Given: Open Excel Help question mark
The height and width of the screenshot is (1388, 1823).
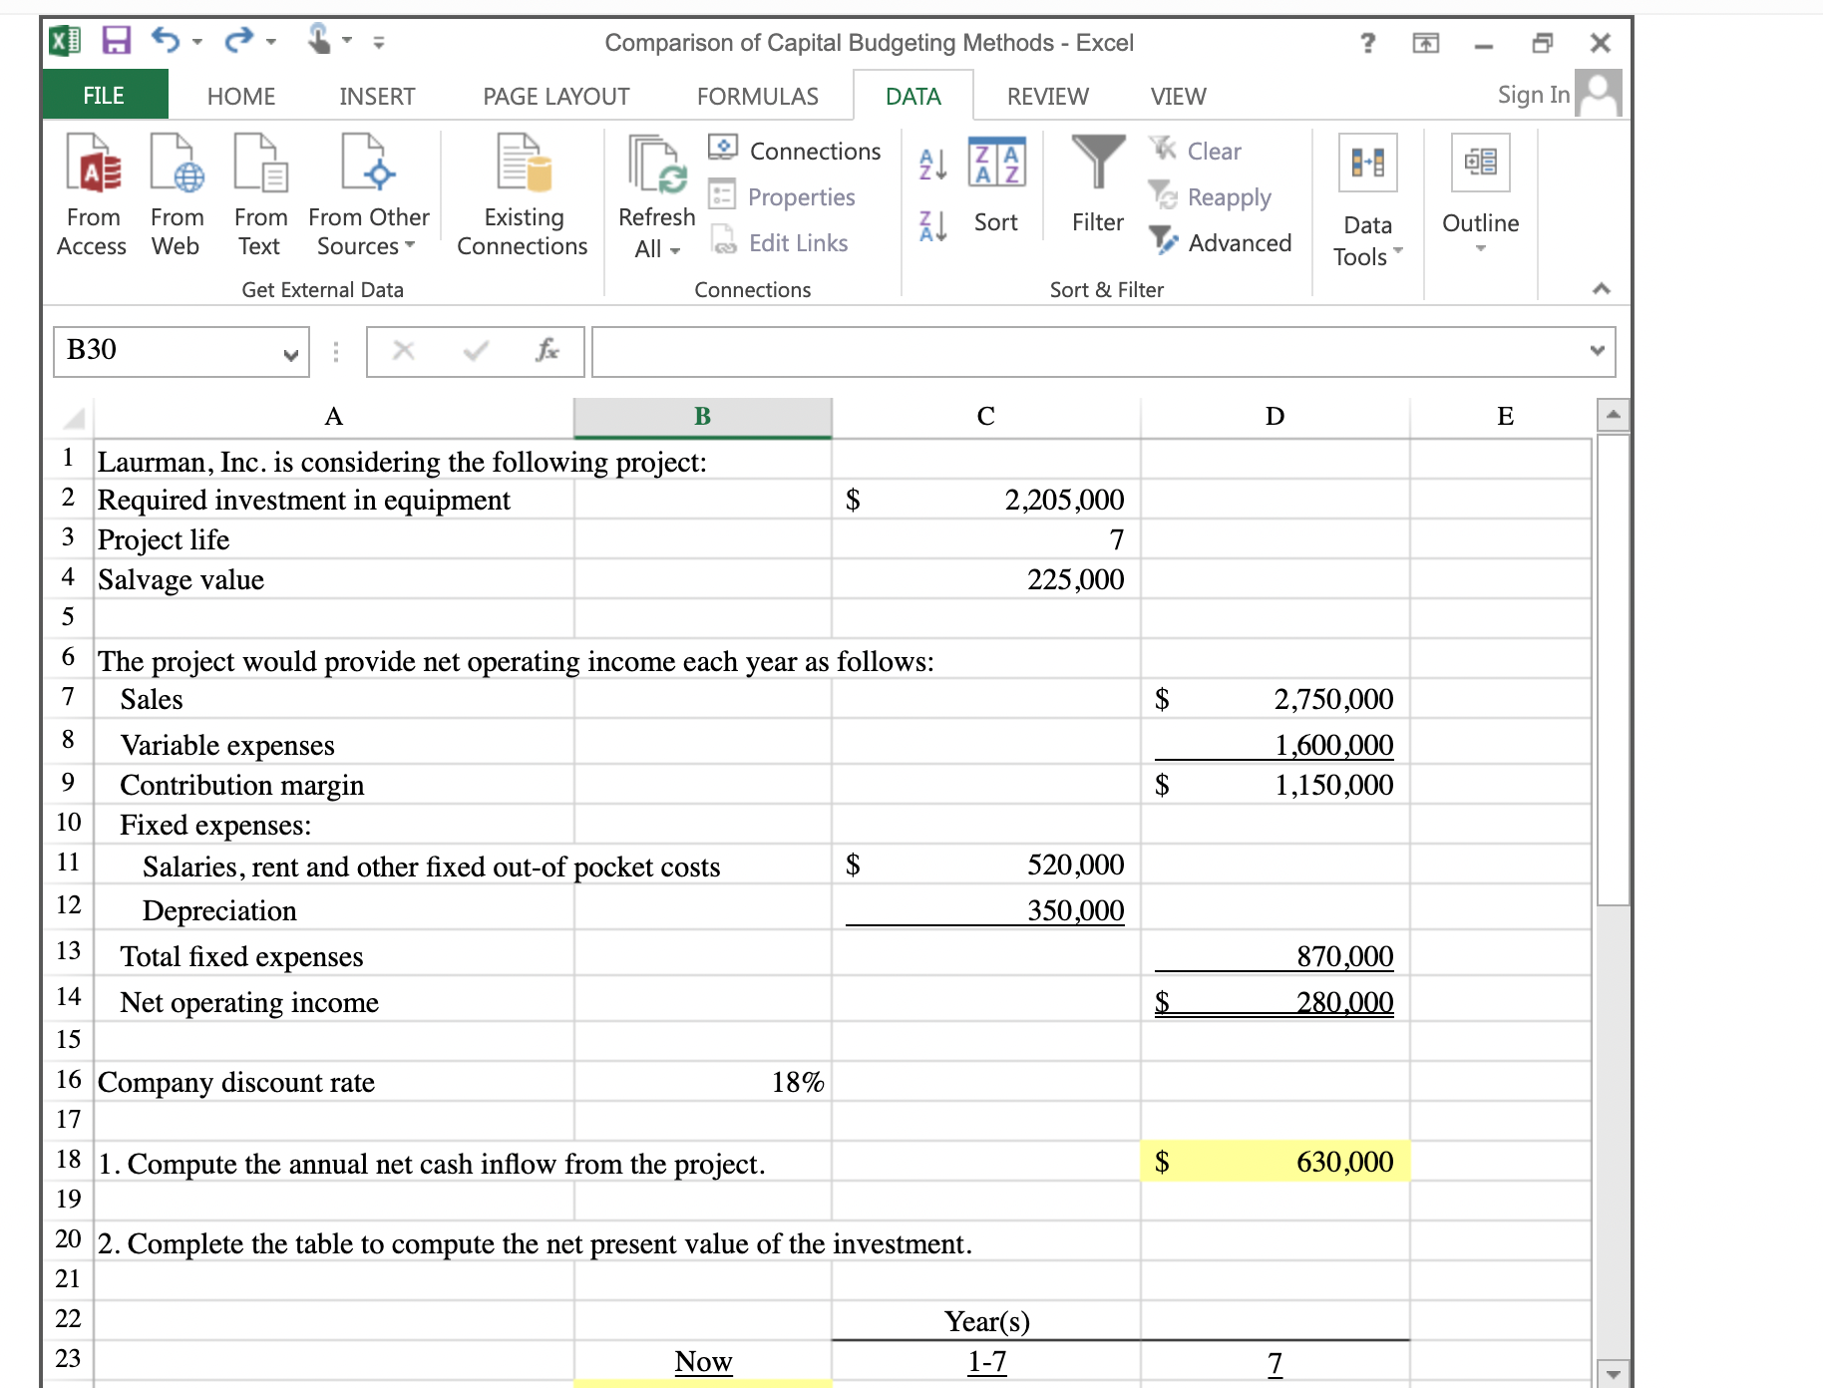Looking at the screenshot, I should point(1368,43).
